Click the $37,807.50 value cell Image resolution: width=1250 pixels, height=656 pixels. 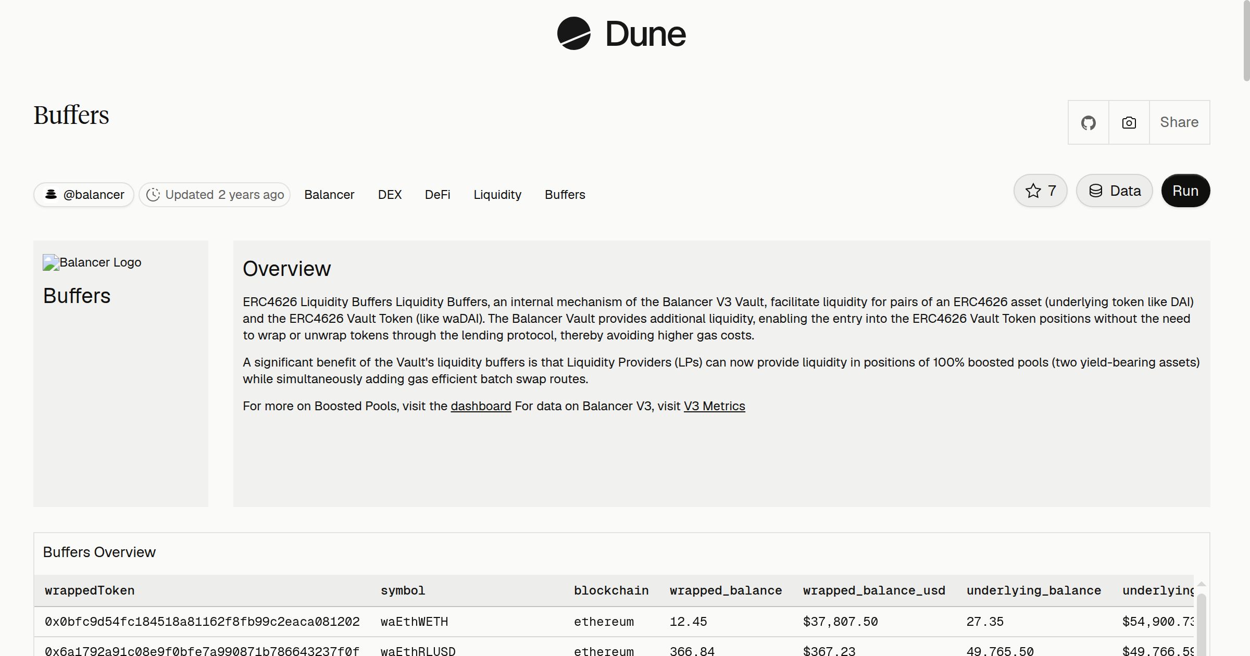click(x=840, y=622)
